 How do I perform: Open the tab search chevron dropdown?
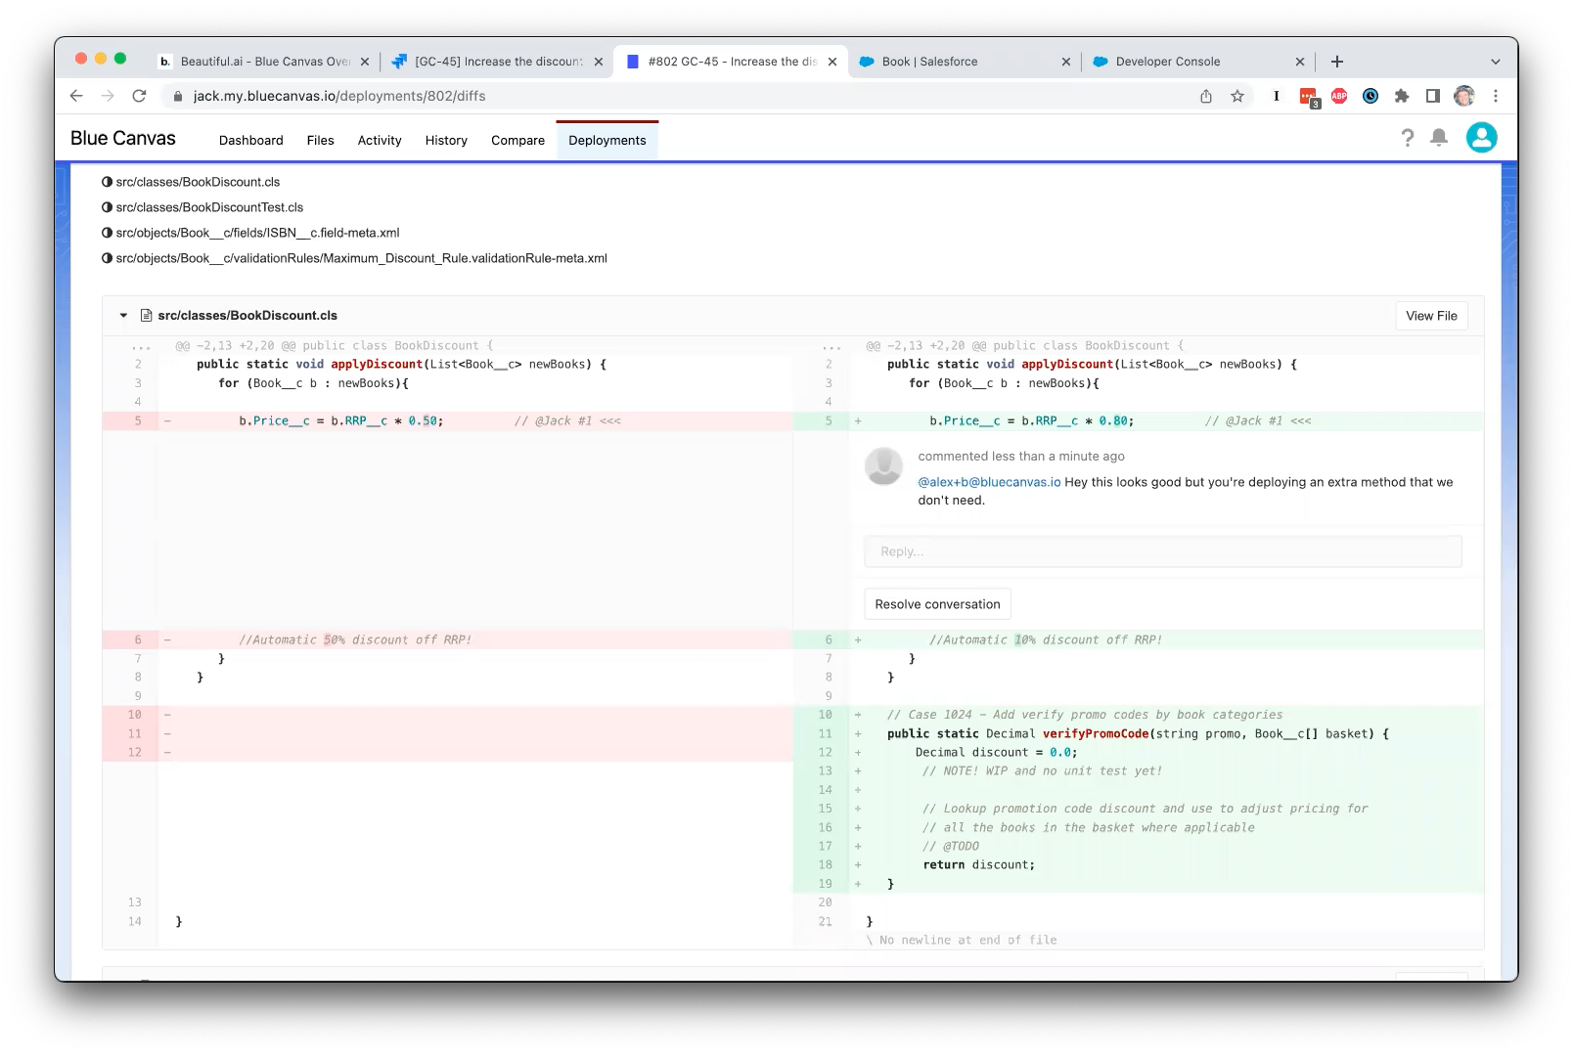tap(1495, 62)
